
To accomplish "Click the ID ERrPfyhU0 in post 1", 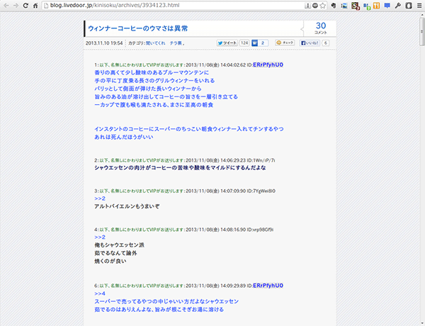I will click(268, 64).
